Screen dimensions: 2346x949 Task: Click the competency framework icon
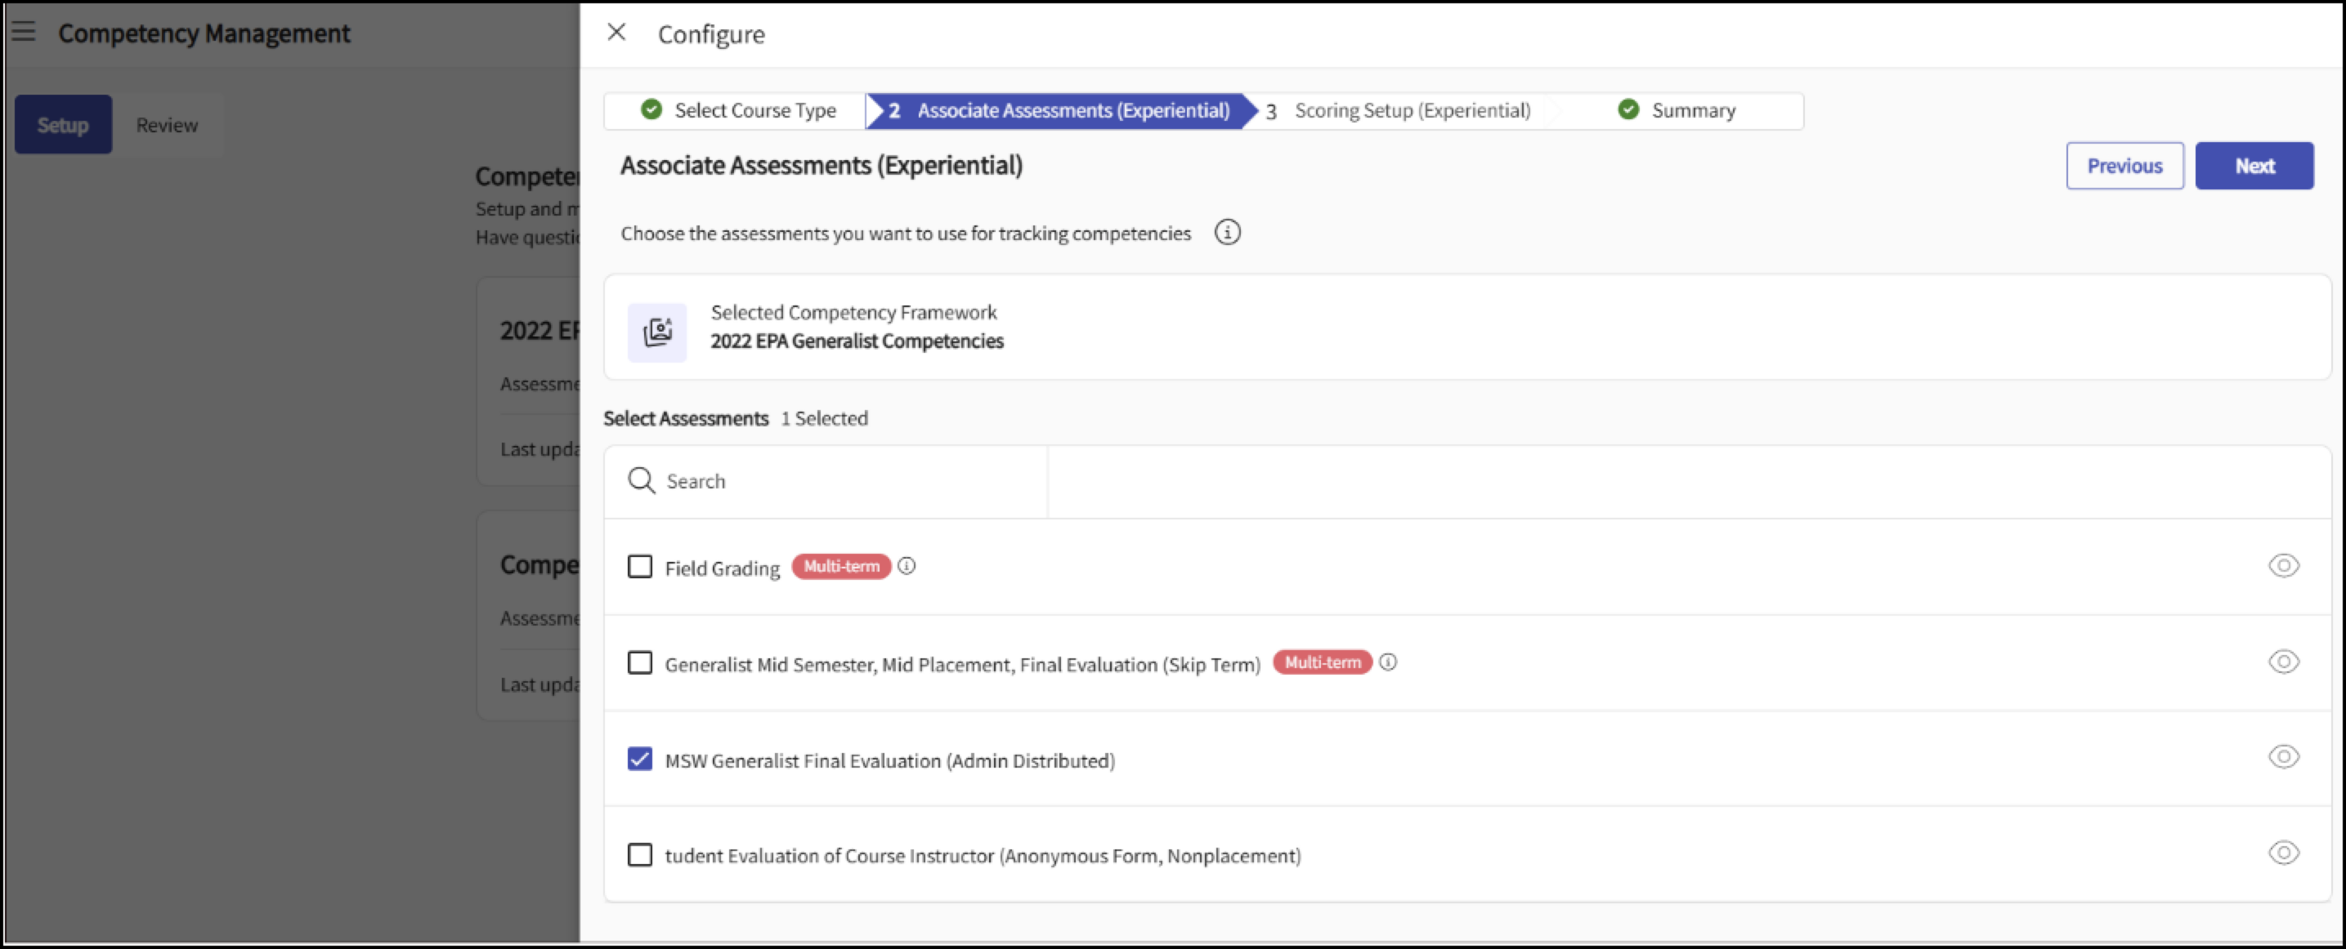pos(656,332)
